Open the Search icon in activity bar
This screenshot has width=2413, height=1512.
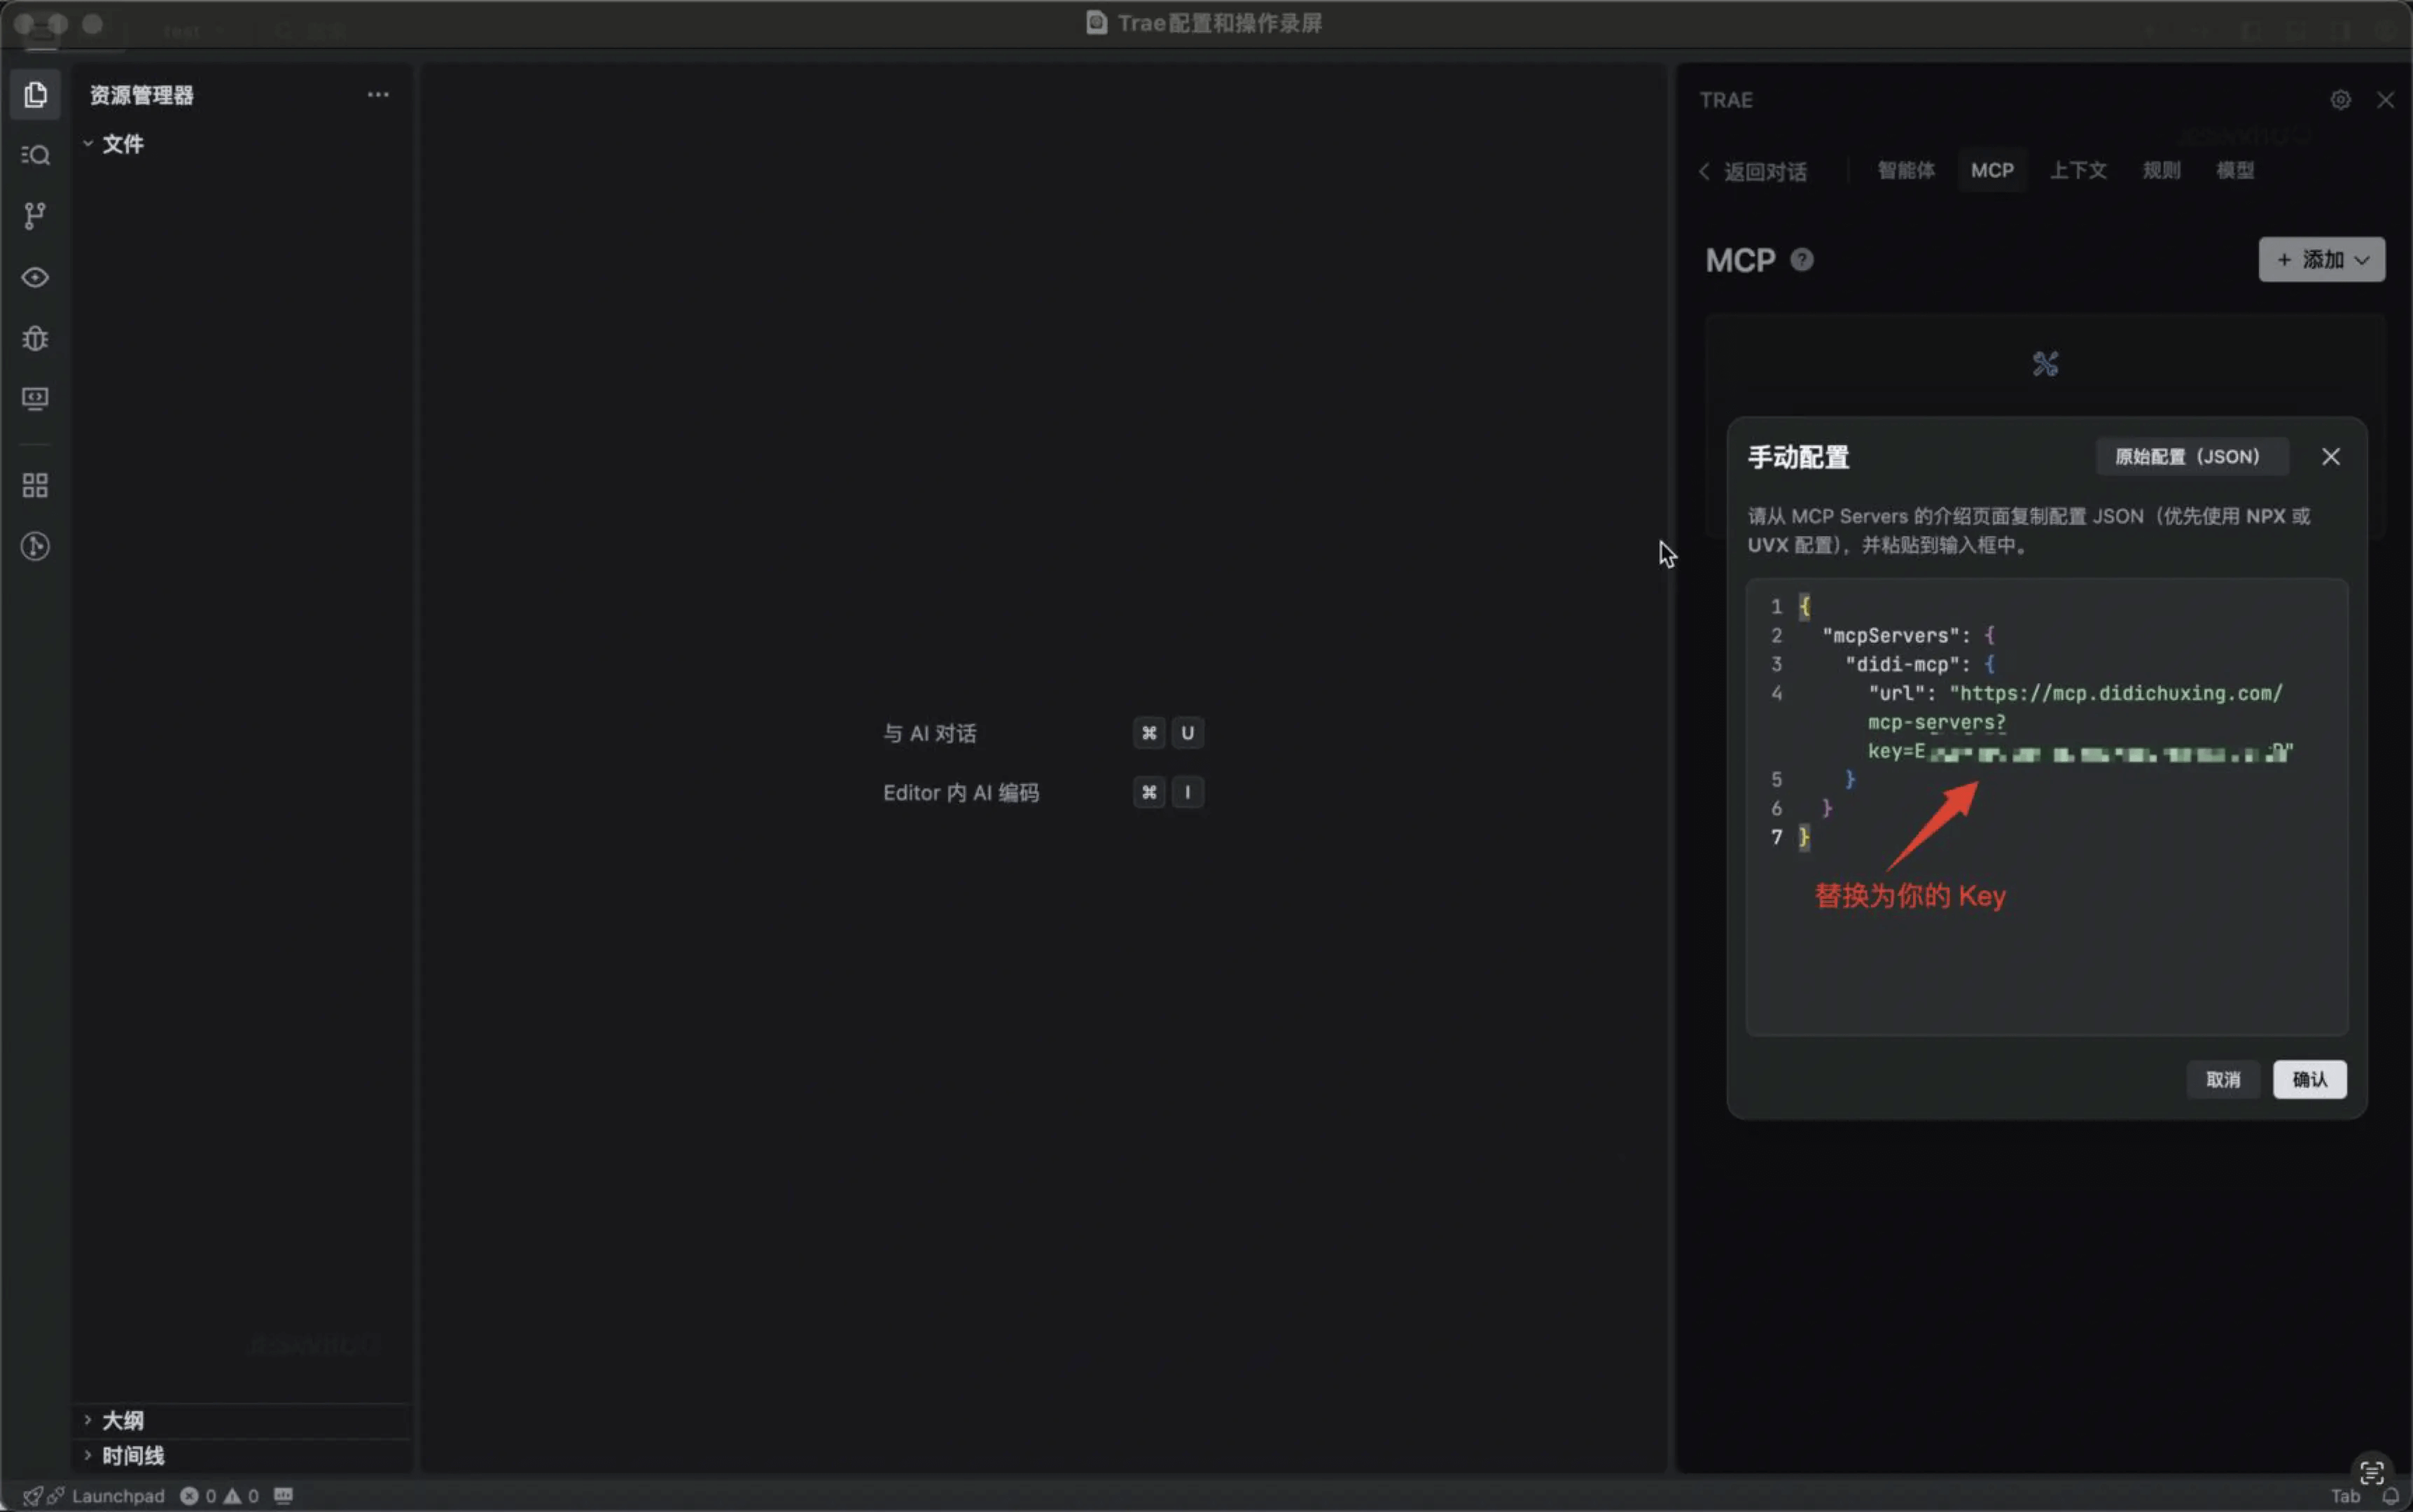point(35,155)
